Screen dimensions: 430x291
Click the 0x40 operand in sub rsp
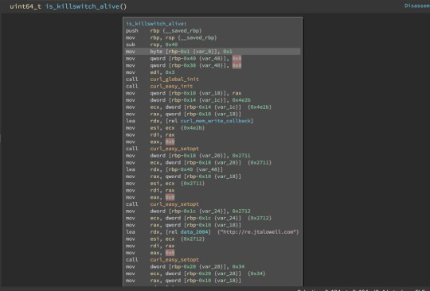(x=171, y=45)
